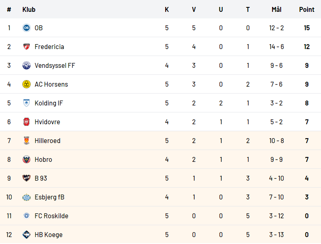Screen dimensions: 321x244
Task: Click the Hobro club logo icon
Action: coord(27,159)
